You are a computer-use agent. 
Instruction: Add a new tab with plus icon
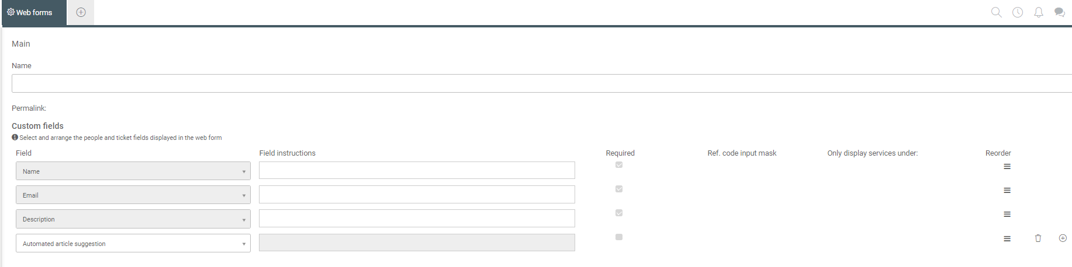(x=81, y=12)
